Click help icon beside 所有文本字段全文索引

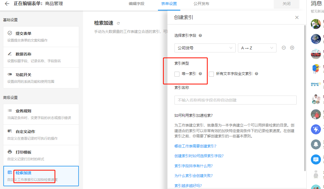coord(256,74)
